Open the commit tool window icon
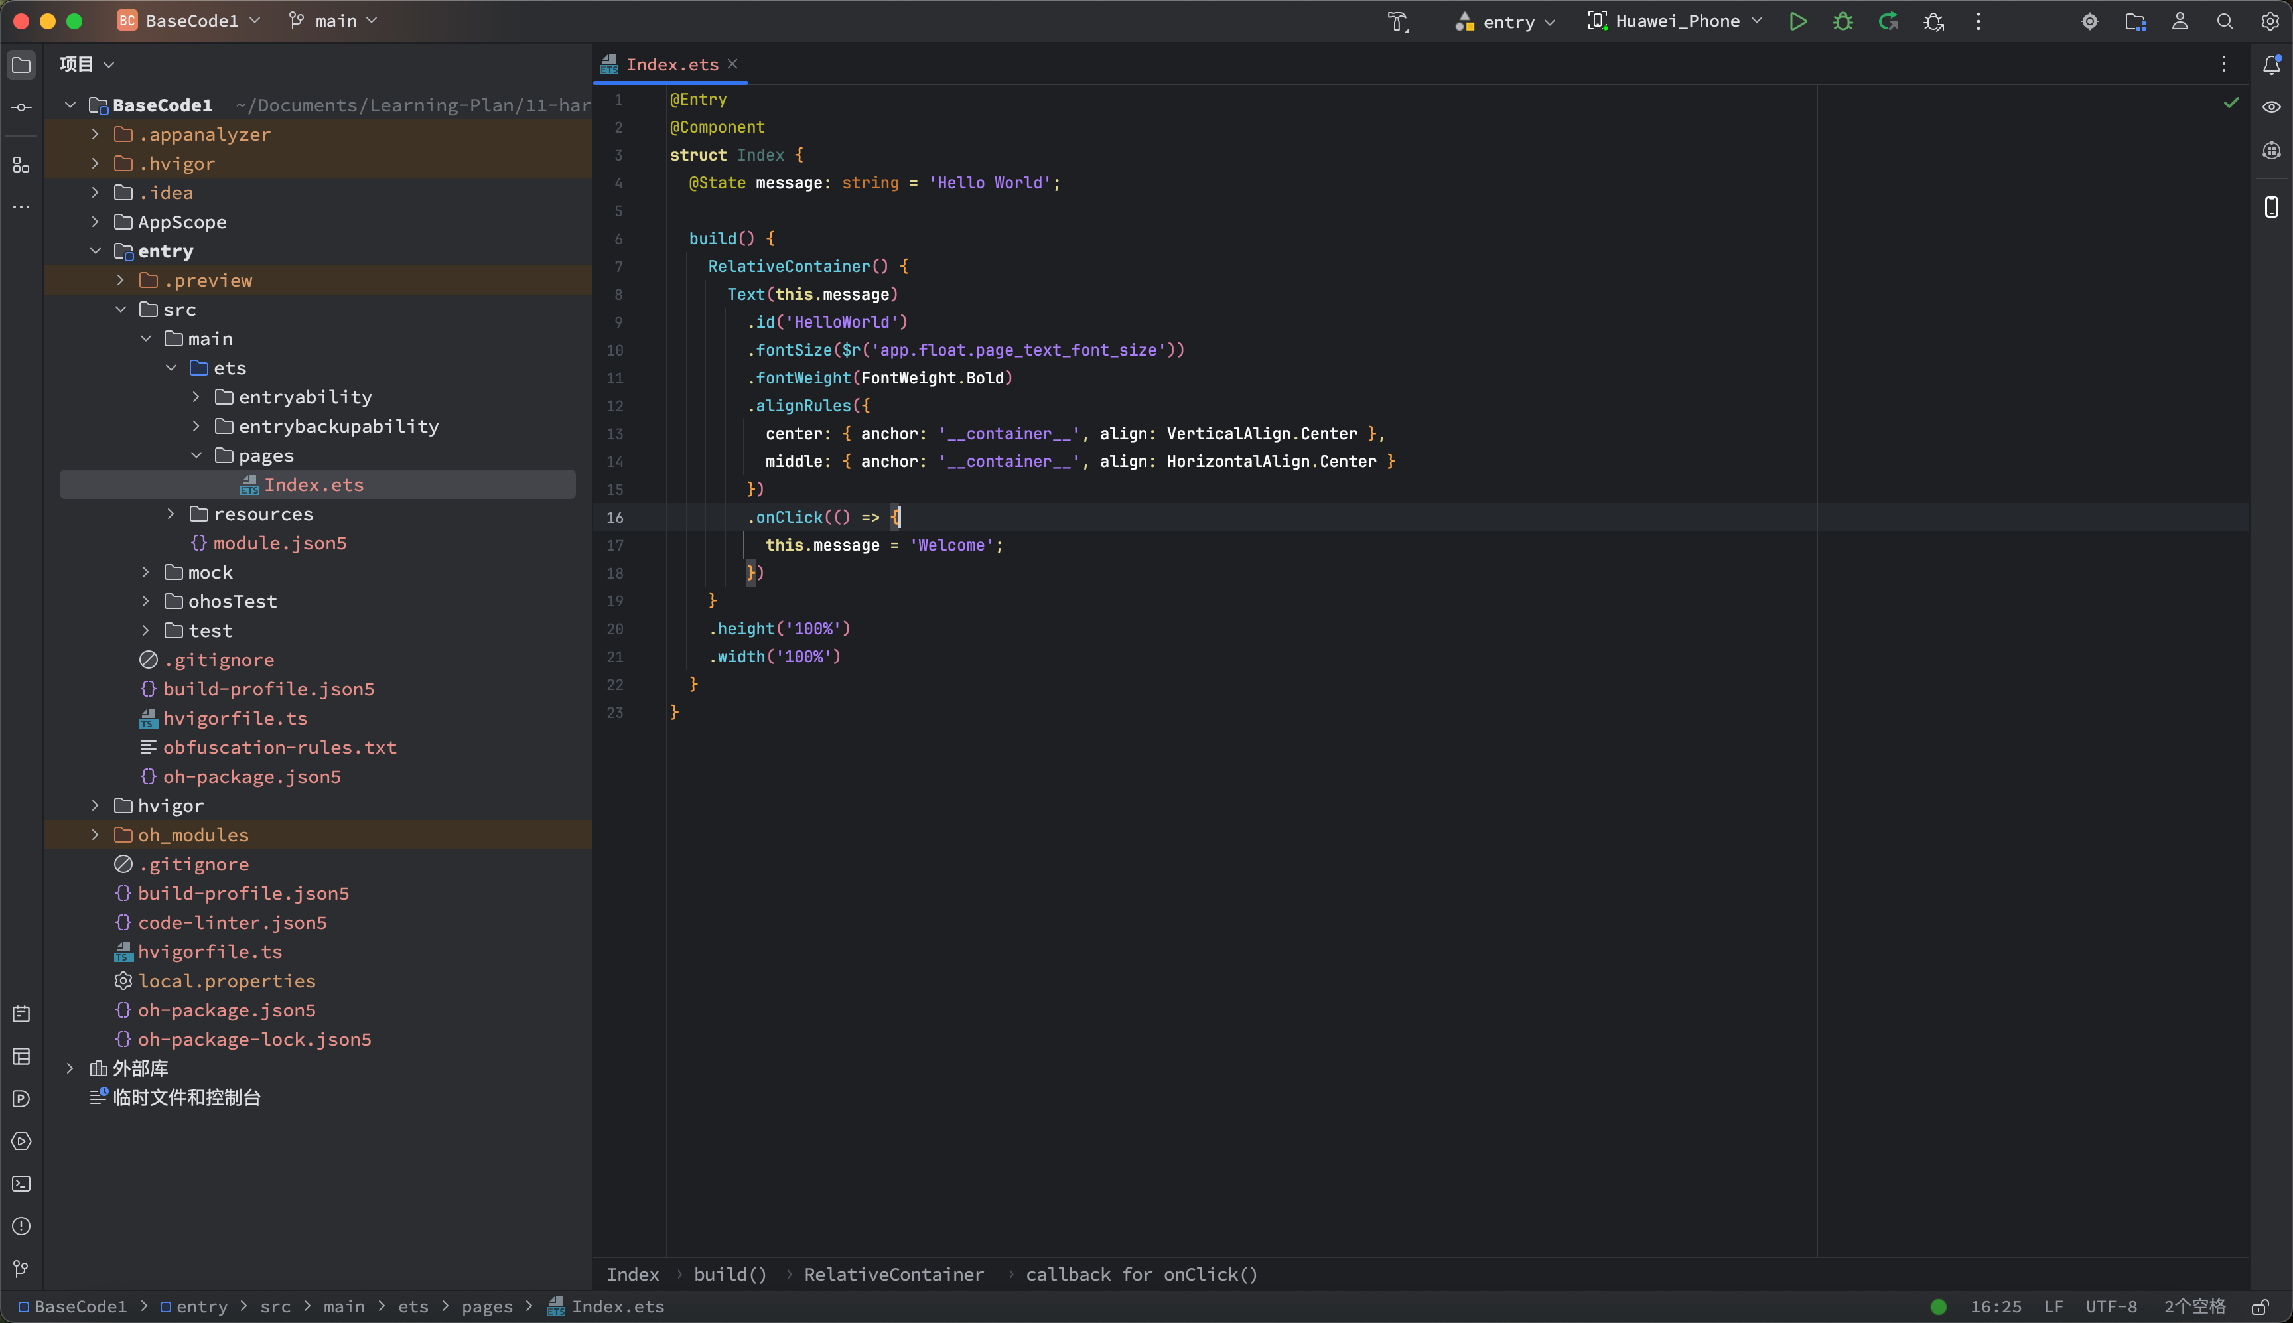2293x1323 pixels. 21,107
